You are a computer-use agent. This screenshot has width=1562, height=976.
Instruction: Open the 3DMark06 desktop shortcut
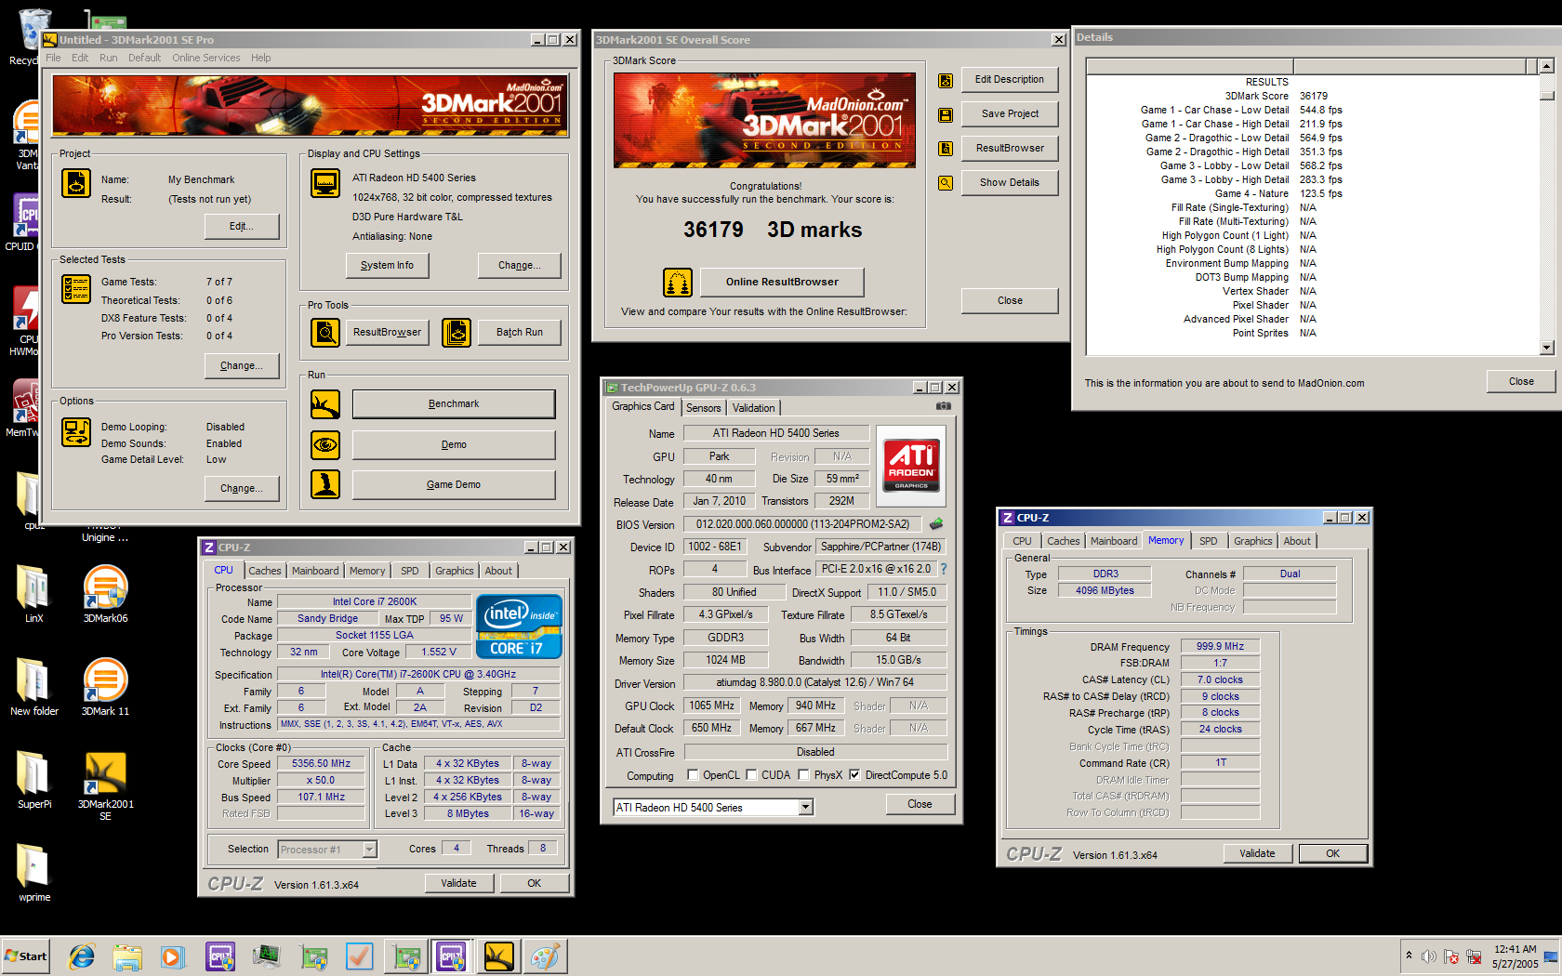105,594
